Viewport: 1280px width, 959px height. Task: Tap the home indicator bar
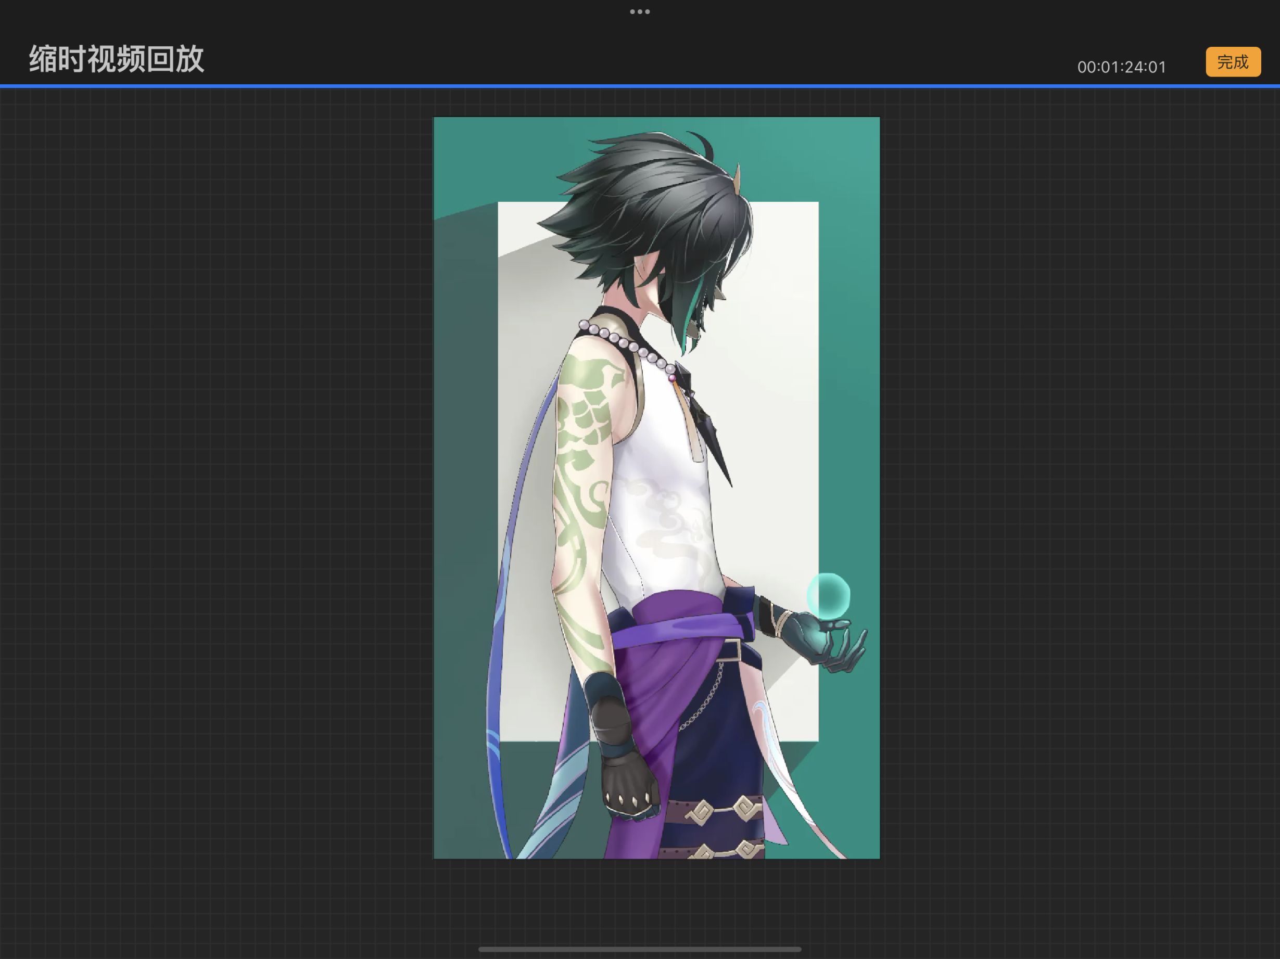[639, 949]
